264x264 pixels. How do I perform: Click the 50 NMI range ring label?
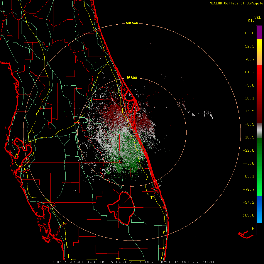tap(132, 78)
